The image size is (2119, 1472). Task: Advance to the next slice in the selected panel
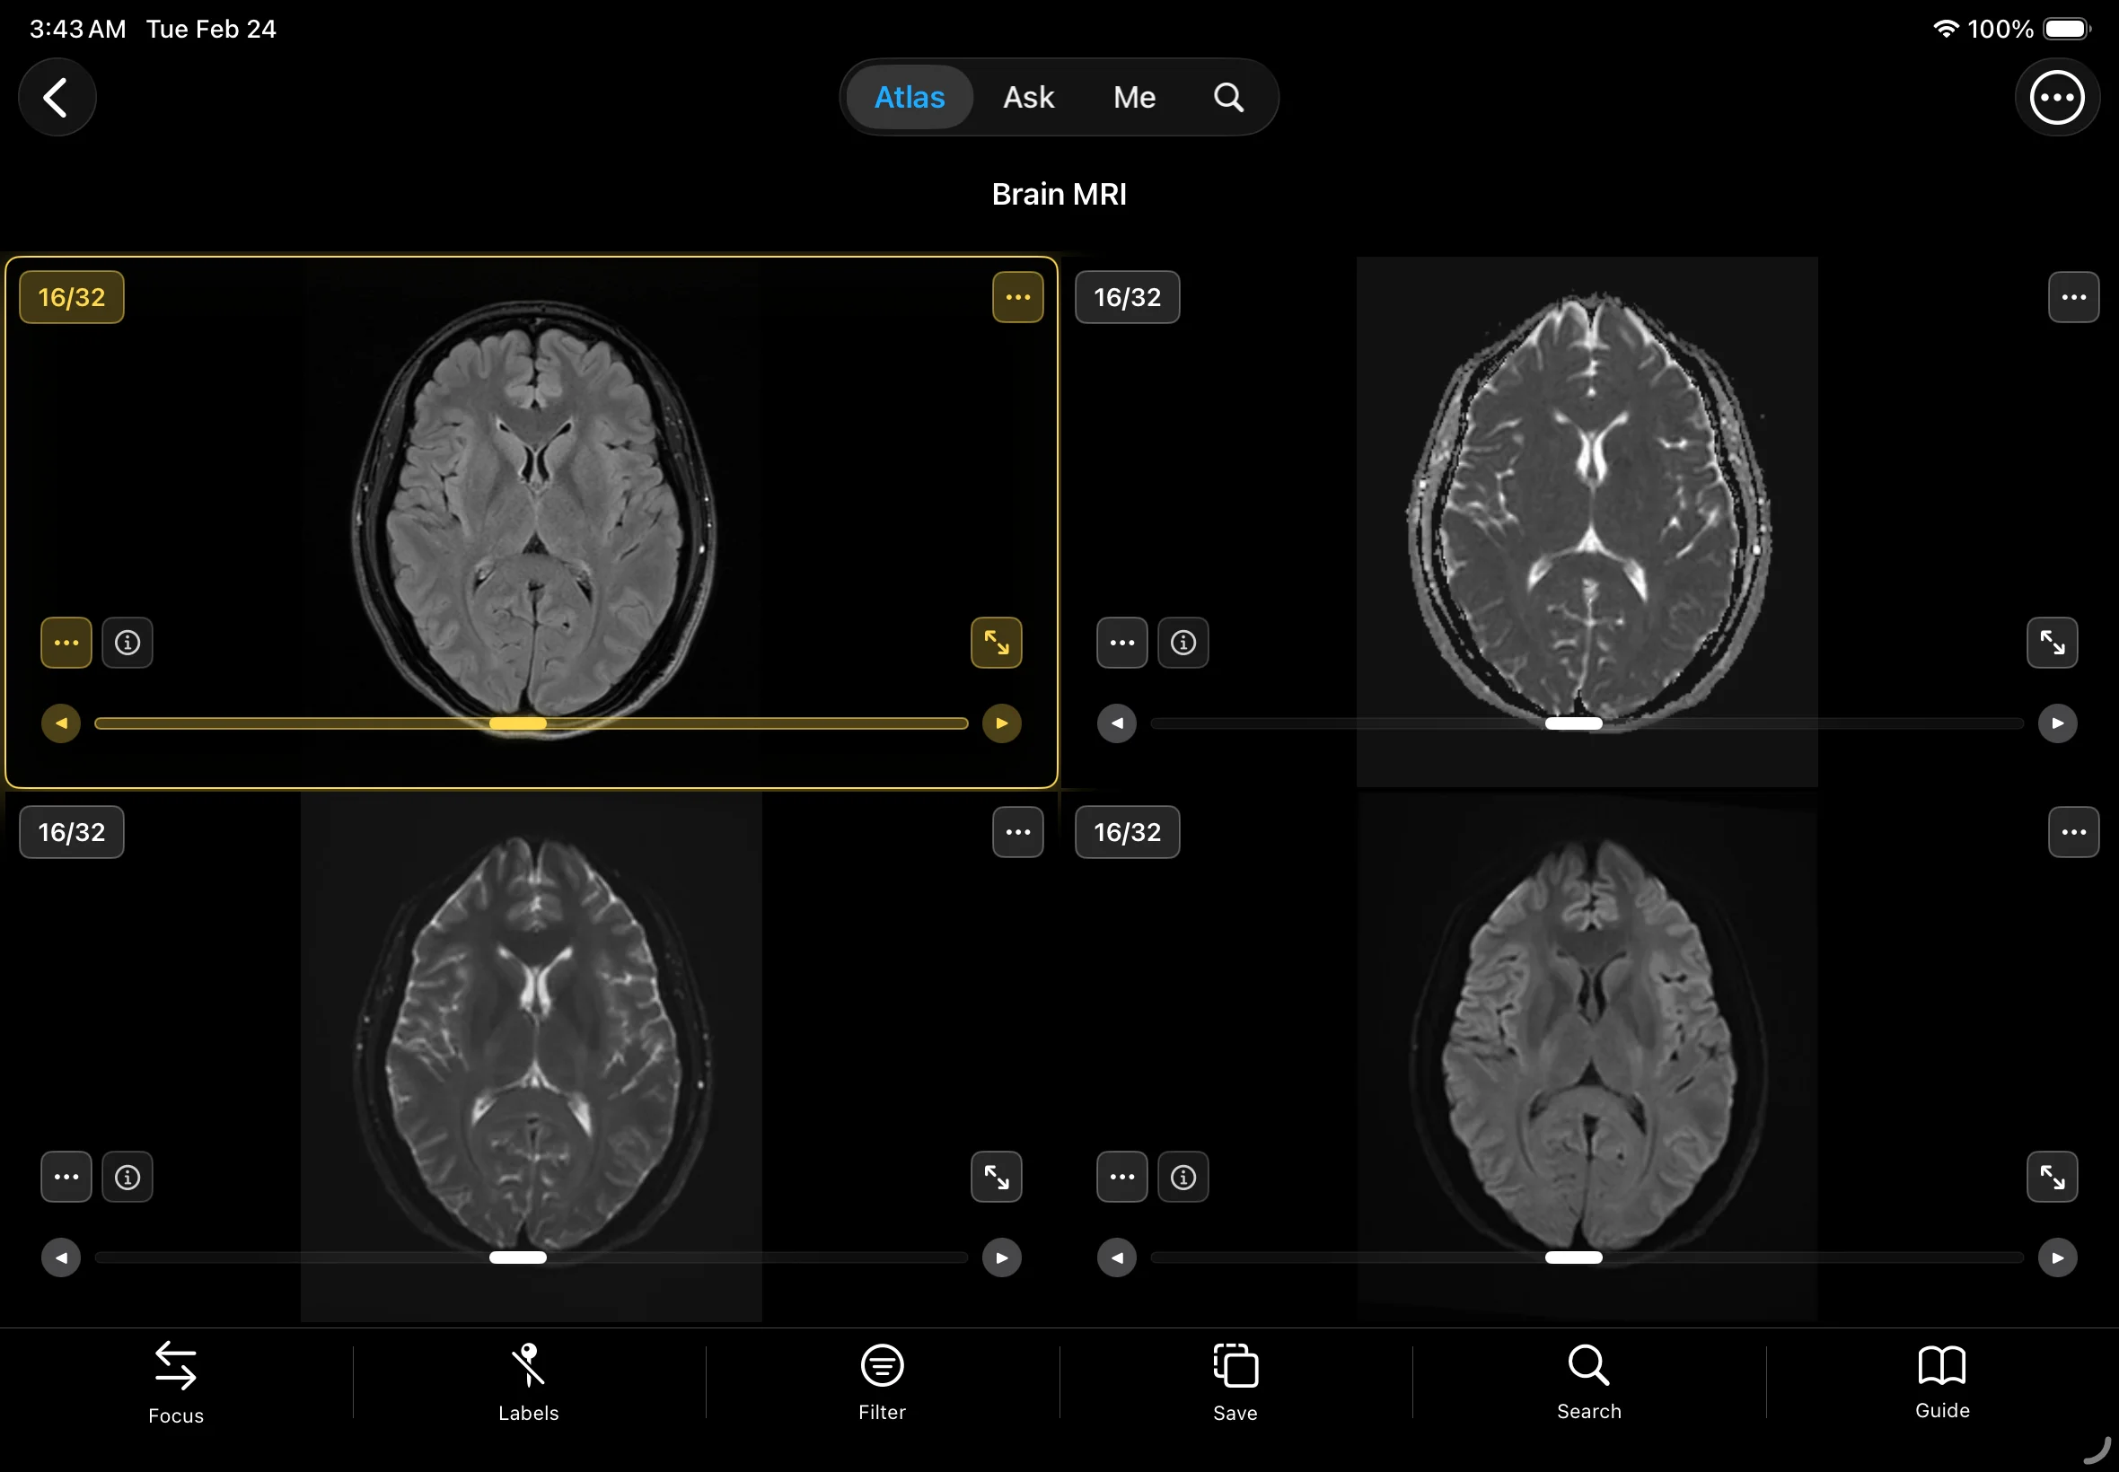(x=1001, y=723)
